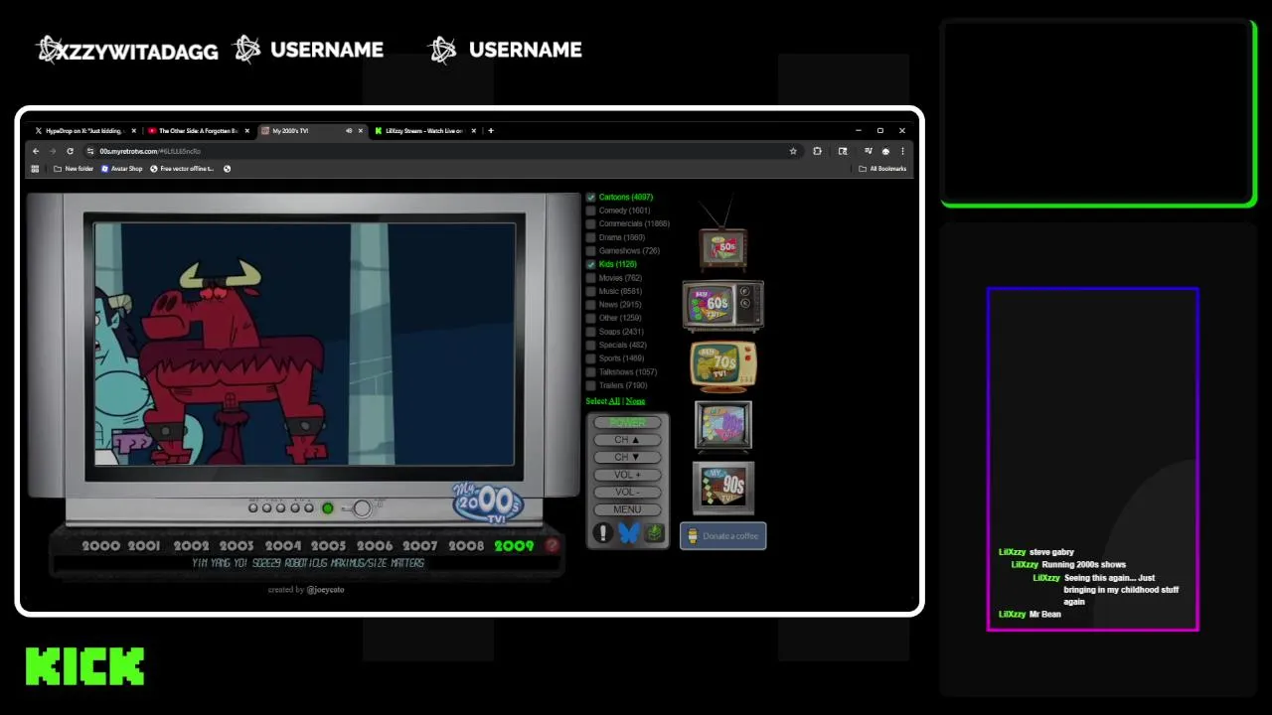Uncheck the Kids (1126) checkbox
Image resolution: width=1272 pixels, height=715 pixels.
pos(590,264)
